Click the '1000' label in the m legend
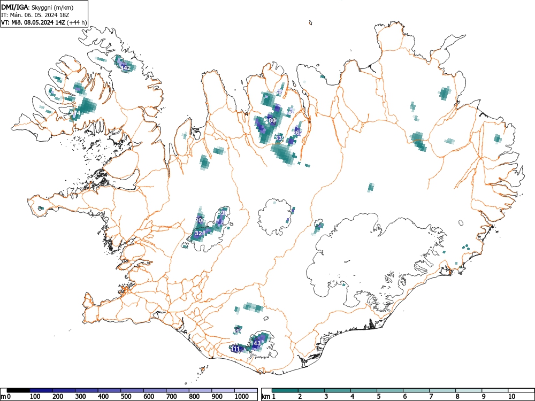Image resolution: width=535 pixels, height=401 pixels. pyautogui.click(x=242, y=396)
